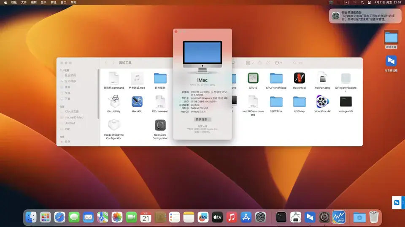Image resolution: width=405 pixels, height=227 pixels.
Task: Open the Hackintool app icon
Action: point(300,78)
